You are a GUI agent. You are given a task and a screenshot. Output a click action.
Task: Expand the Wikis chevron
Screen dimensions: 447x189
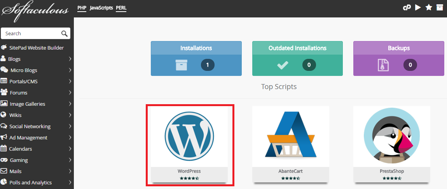(70, 115)
